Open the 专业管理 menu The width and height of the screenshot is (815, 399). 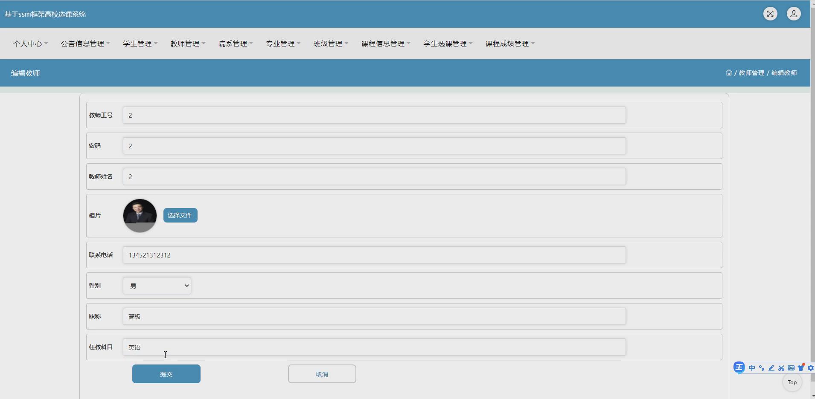tap(283, 43)
